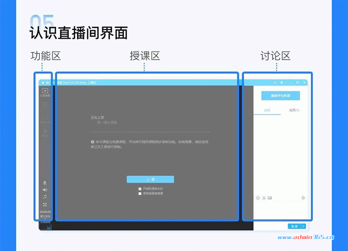Click the image upload icon in chat
The image size is (348, 251).
[270, 198]
